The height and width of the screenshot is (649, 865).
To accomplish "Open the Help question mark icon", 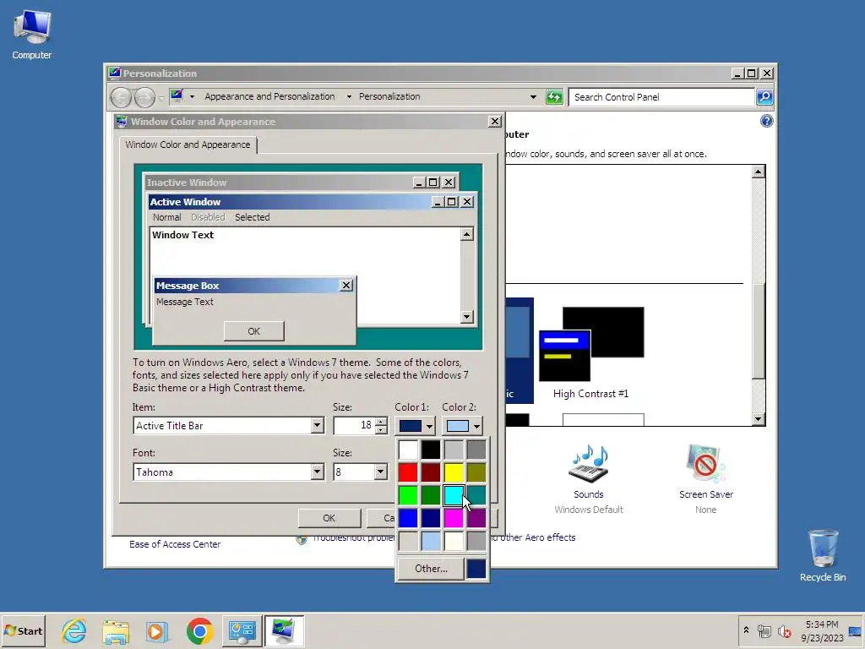I will tap(766, 122).
